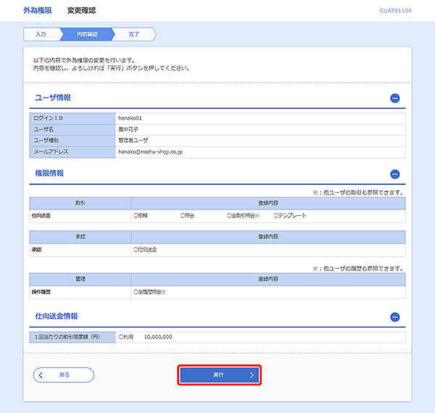This screenshot has height=413, width=435.
Task: Click the ユーザ種別 label cell
Action: click(72, 141)
